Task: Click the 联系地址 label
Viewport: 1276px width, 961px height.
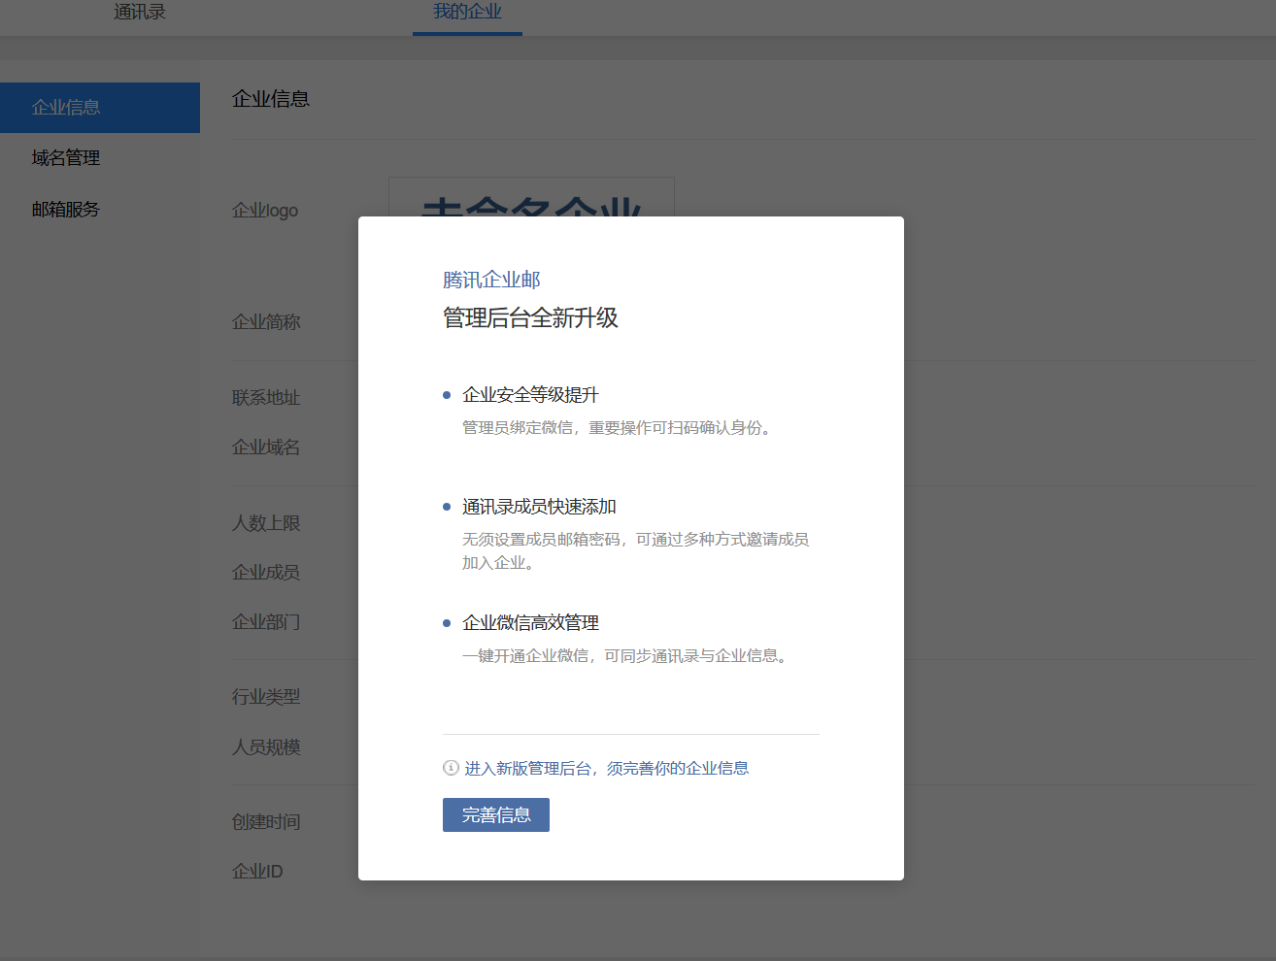Action: [266, 398]
